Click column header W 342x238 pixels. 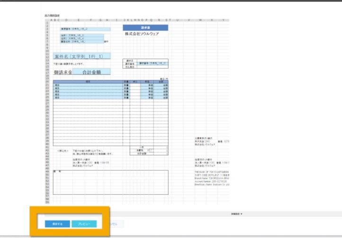(200, 20)
